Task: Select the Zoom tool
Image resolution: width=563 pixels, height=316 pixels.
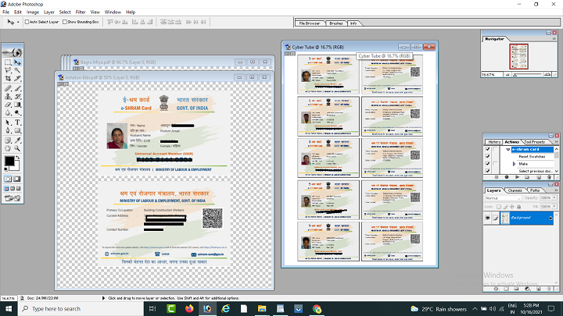Action: [17, 148]
